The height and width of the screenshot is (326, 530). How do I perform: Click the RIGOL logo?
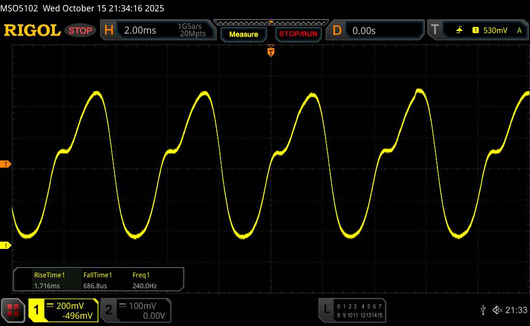click(x=32, y=31)
